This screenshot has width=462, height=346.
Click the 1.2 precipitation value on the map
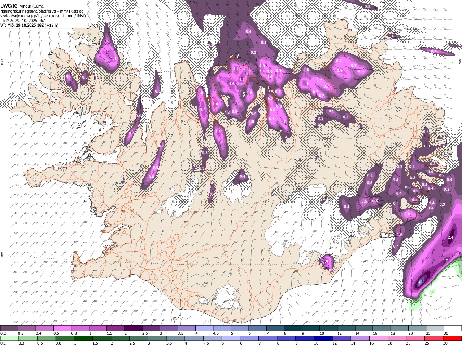click(x=263, y=71)
